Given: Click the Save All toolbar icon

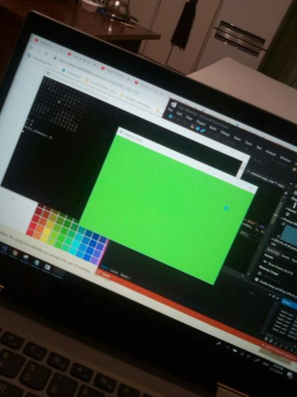Looking at the screenshot, I should coord(203,130).
